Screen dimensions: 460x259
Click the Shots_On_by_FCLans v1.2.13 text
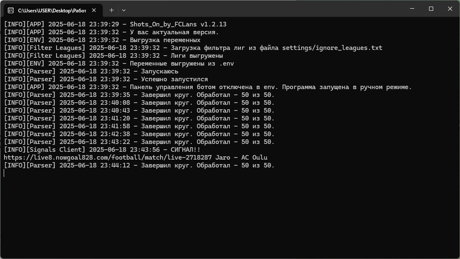178,24
